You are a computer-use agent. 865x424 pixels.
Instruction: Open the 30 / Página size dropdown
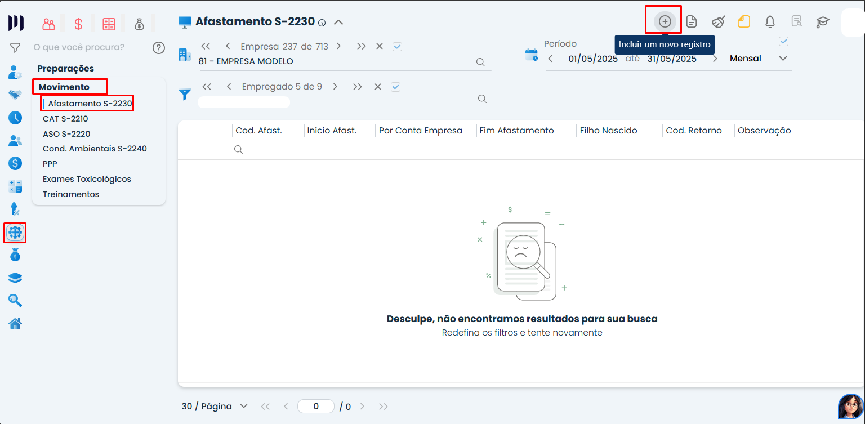[x=244, y=406]
